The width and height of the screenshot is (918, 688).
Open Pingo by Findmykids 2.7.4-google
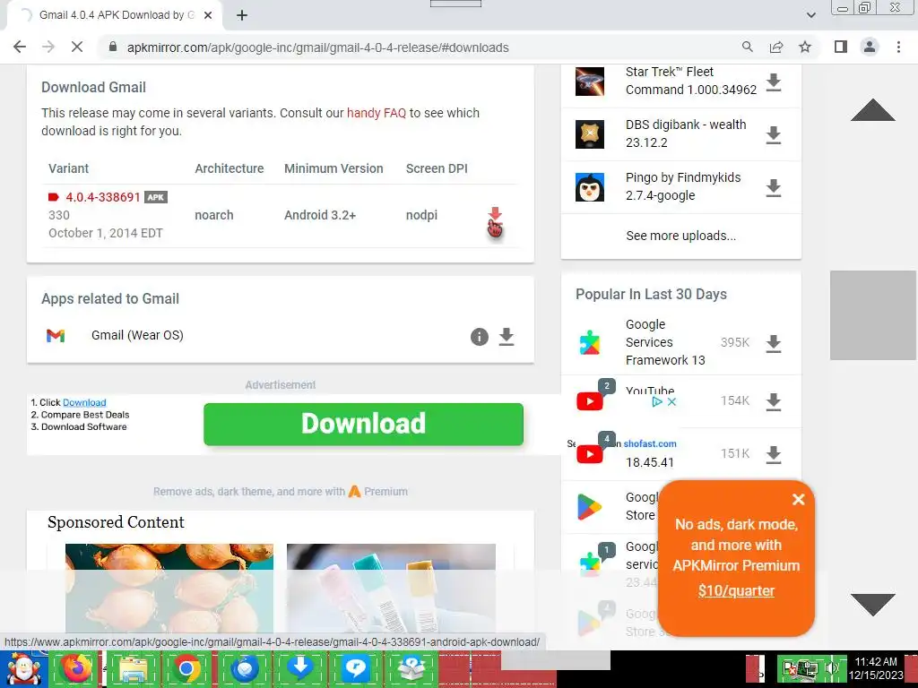[682, 186]
